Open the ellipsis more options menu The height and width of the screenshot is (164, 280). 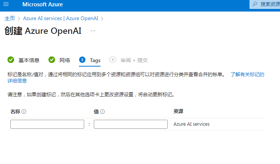(x=93, y=31)
